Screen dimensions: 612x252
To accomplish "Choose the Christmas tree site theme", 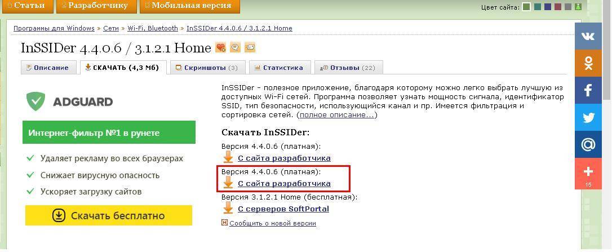I will [578, 7].
